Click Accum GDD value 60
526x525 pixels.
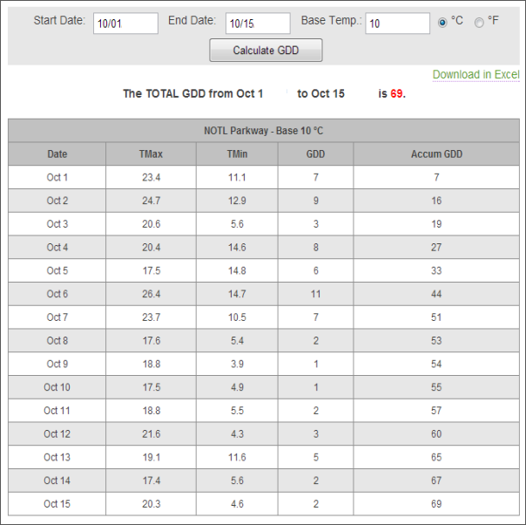436,434
